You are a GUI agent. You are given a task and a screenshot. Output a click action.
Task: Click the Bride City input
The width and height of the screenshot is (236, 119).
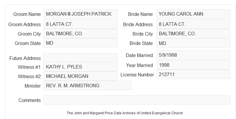(193, 33)
